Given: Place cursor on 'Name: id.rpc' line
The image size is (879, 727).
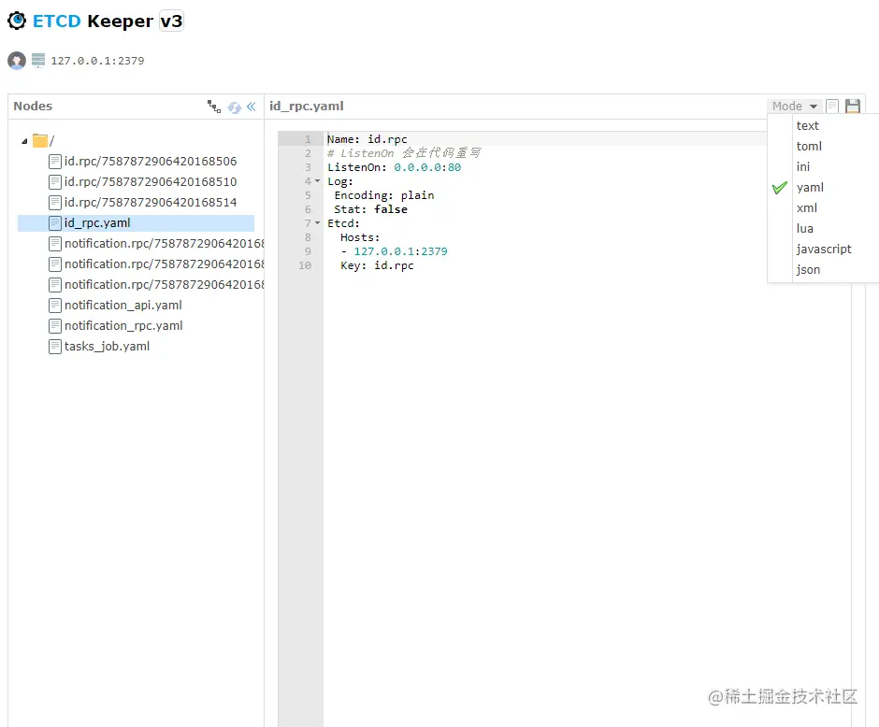Looking at the screenshot, I should tap(367, 139).
